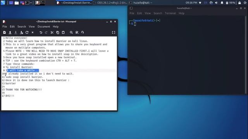Screen dimensions: 248x139
Task: Click the 'THANK YOU FOR WATCHING!!!' line
Action: pos(24,90)
